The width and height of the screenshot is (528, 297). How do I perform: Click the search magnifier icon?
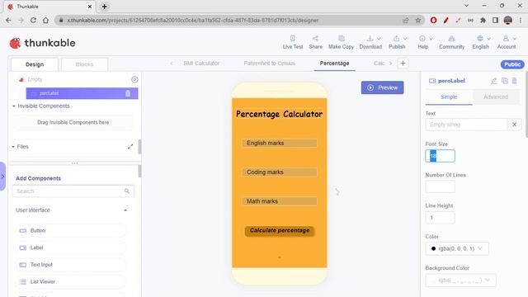127,191
